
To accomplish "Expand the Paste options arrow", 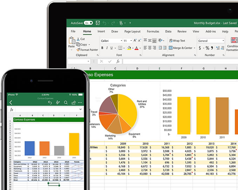I will pos(71,50).
